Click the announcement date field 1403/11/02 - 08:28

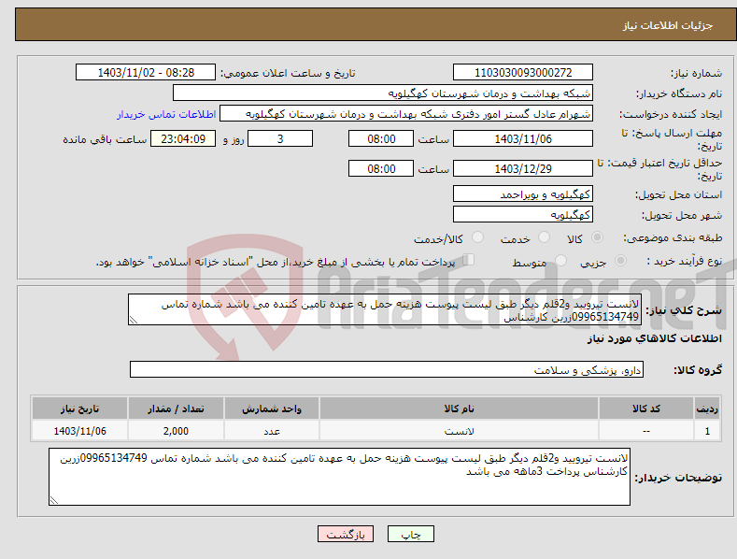tap(146, 73)
